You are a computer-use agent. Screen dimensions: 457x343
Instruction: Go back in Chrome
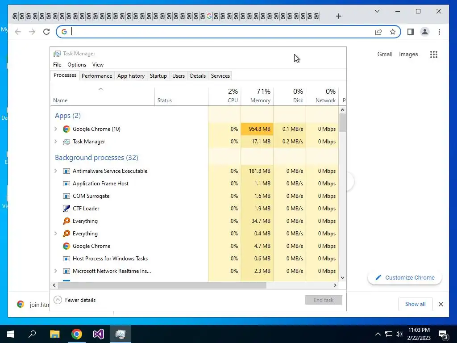(x=18, y=32)
